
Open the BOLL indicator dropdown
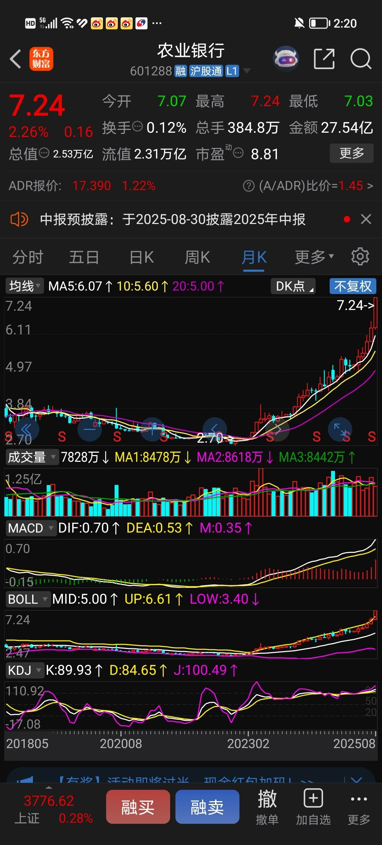click(28, 599)
